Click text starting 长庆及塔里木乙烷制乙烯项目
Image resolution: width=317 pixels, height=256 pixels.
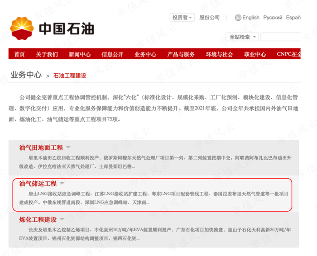[x=155, y=234]
